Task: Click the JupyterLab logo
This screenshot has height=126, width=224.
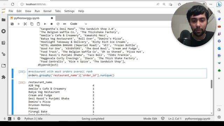Action: [3, 11]
